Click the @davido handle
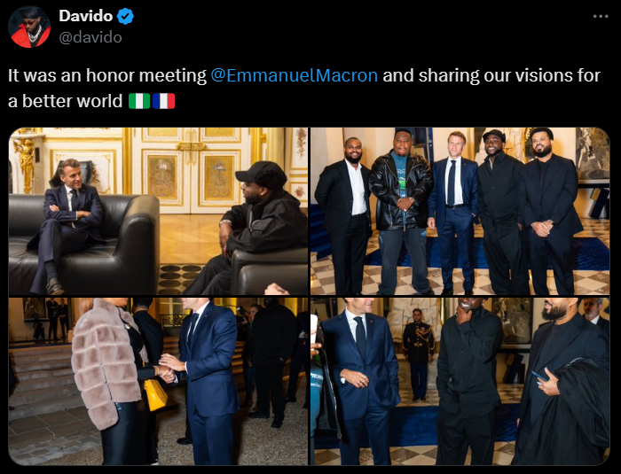 (90, 37)
